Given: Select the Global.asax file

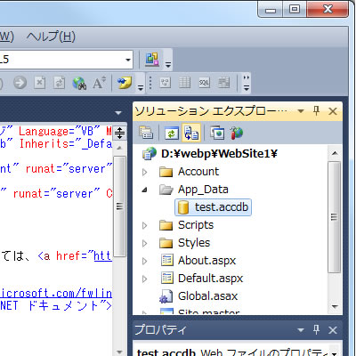Looking at the screenshot, I should click(207, 296).
